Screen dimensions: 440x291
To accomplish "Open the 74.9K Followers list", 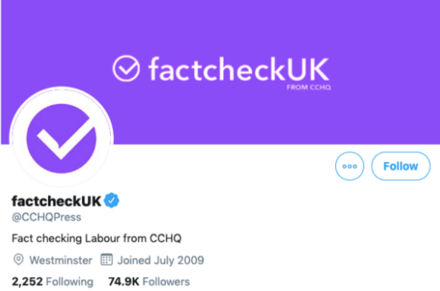I will (149, 281).
